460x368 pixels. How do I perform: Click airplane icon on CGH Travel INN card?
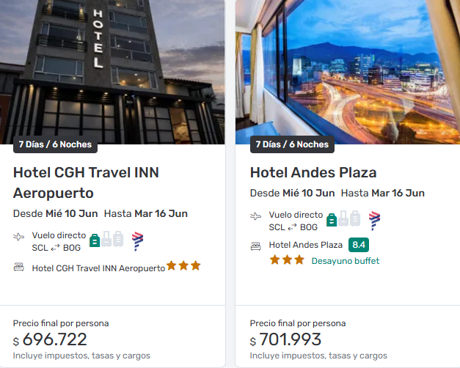[x=19, y=238]
